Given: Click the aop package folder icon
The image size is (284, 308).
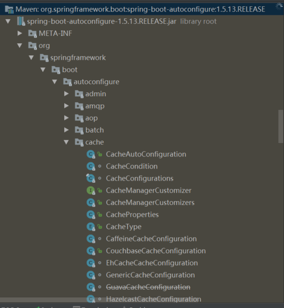Looking at the screenshot, I should 79,118.
